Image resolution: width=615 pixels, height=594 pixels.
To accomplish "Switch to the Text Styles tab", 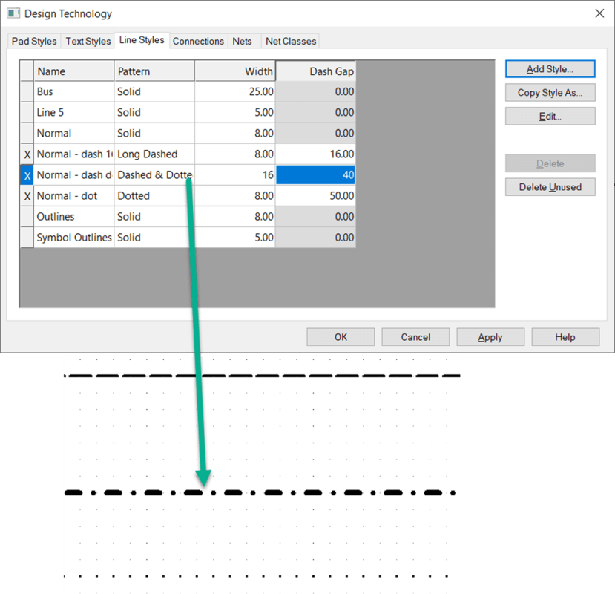I will click(x=88, y=42).
